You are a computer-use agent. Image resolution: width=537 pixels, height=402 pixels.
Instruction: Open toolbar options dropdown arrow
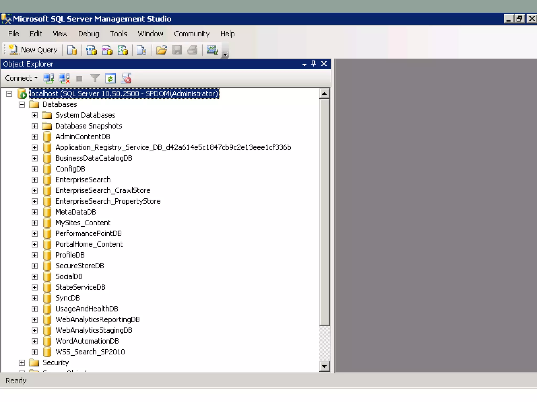point(225,54)
